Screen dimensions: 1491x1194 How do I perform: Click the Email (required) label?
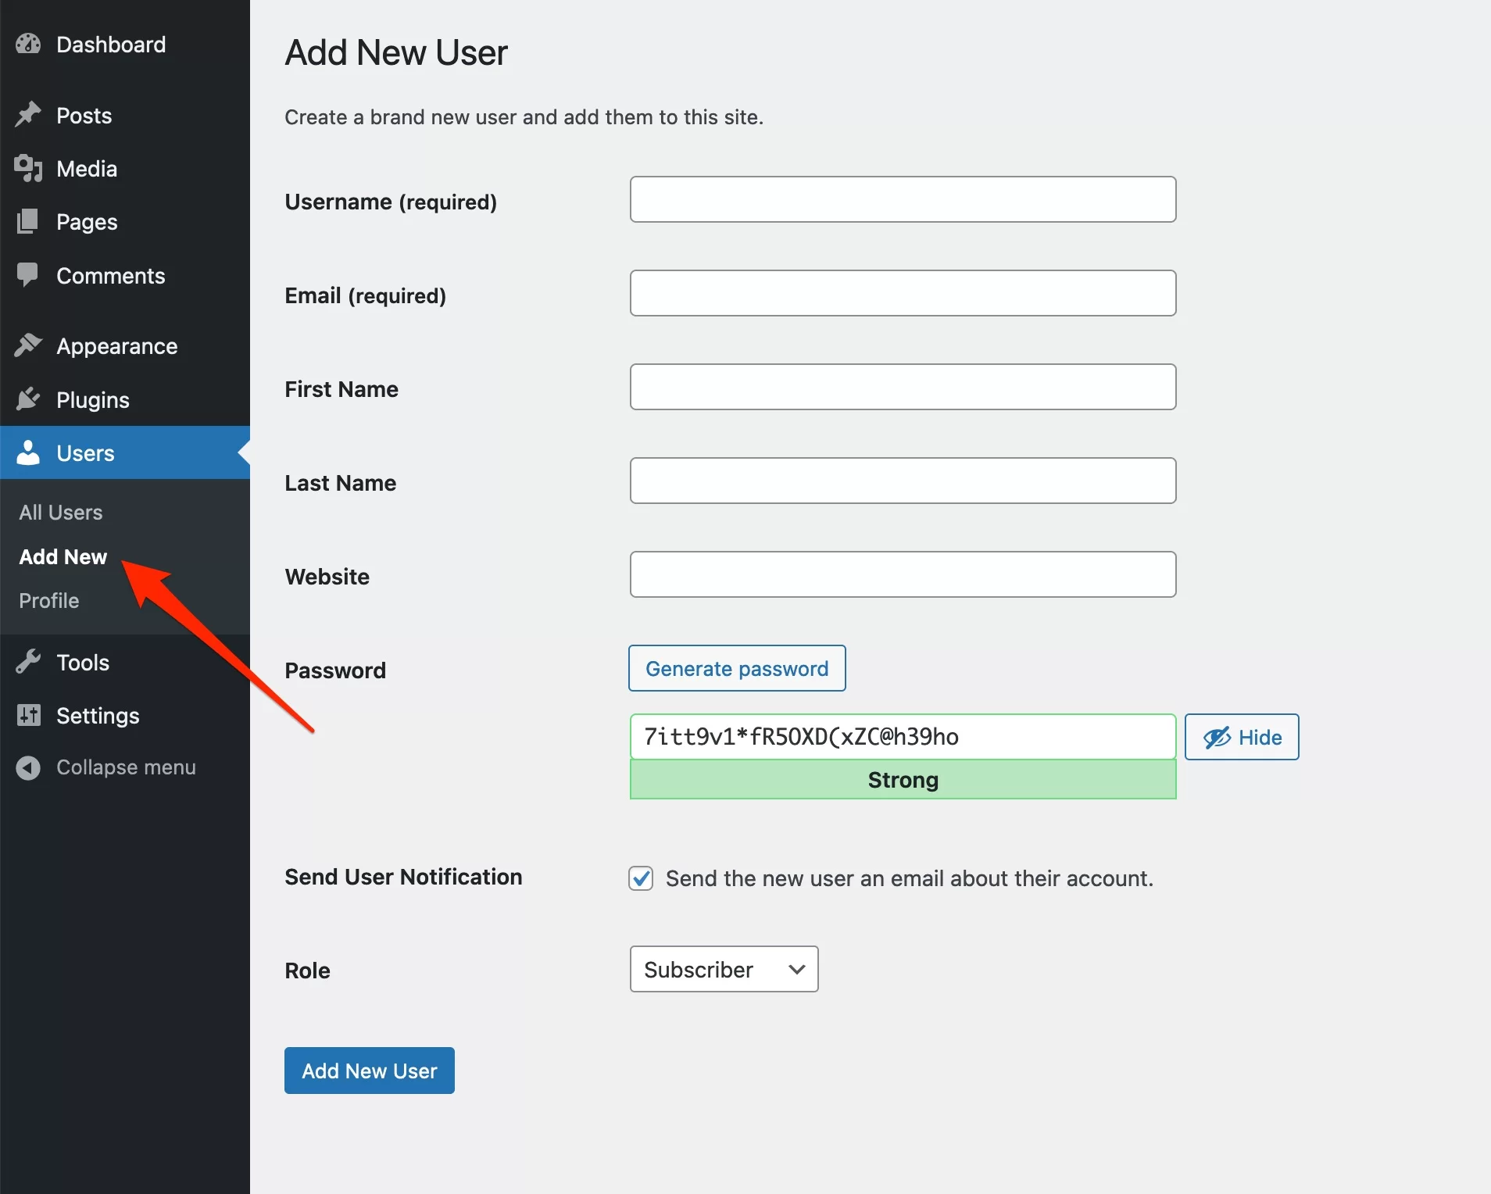coord(365,295)
